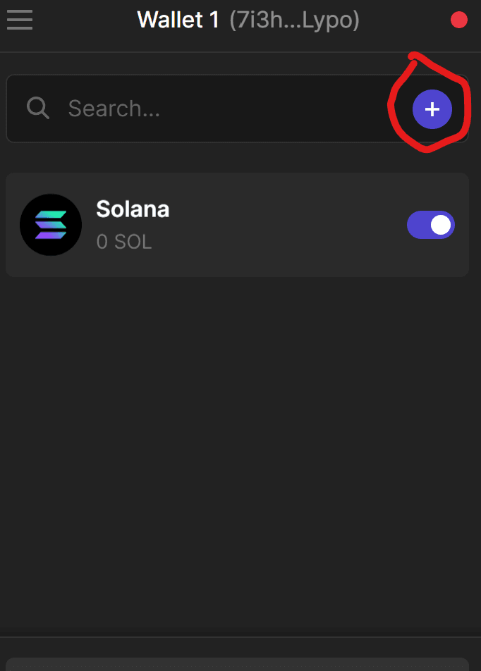The image size is (481, 671).
Task: Open the Wallet 1 account header
Action: click(x=248, y=20)
